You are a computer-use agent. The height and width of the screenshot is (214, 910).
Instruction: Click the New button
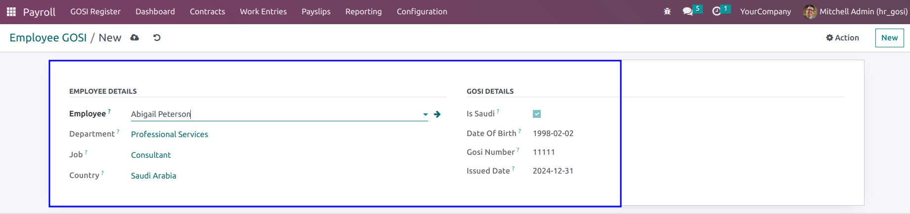(889, 38)
